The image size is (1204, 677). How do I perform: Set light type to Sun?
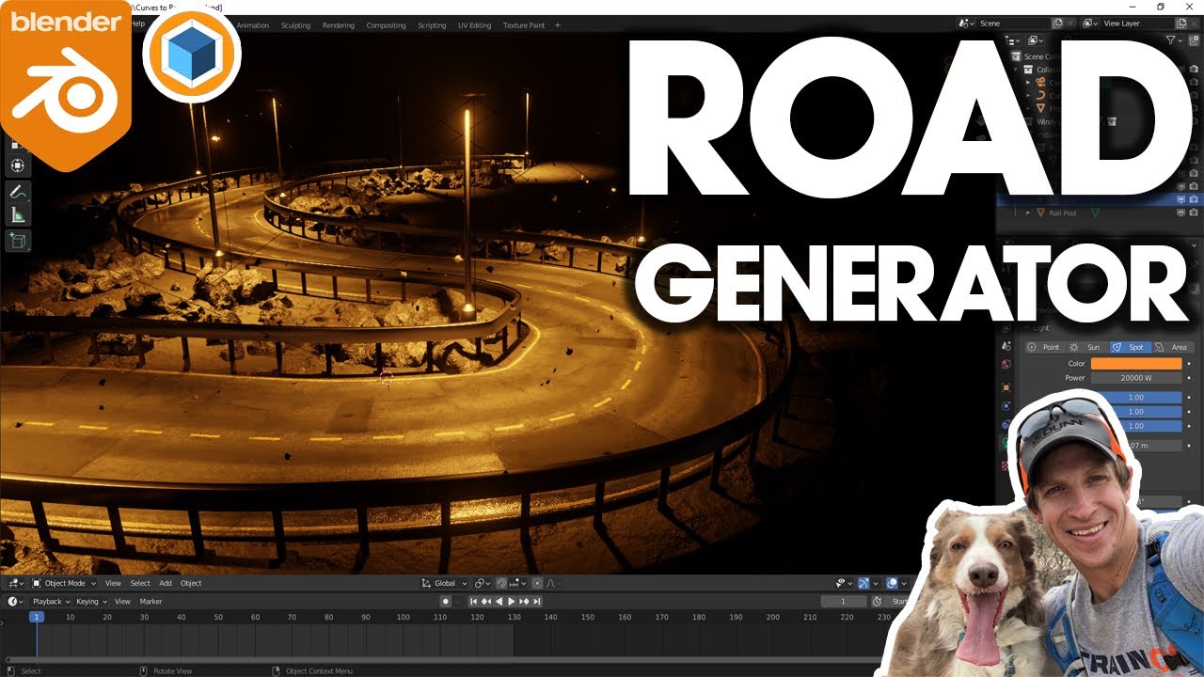[1086, 347]
